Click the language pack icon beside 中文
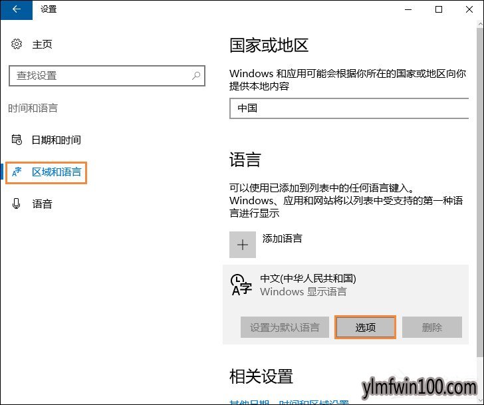Screen dimensions: 484x405 pos(241,285)
